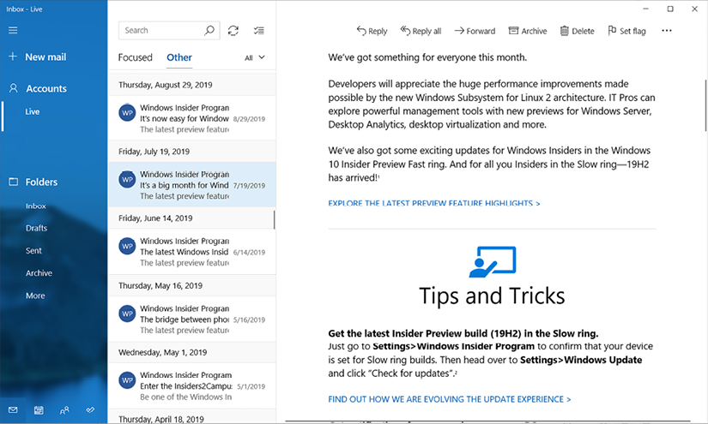
Task: Open Find out how we are evolving link
Action: pos(450,399)
